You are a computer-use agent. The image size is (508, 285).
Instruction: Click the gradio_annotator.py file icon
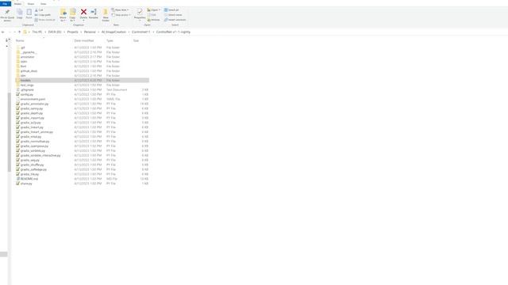click(x=17, y=104)
